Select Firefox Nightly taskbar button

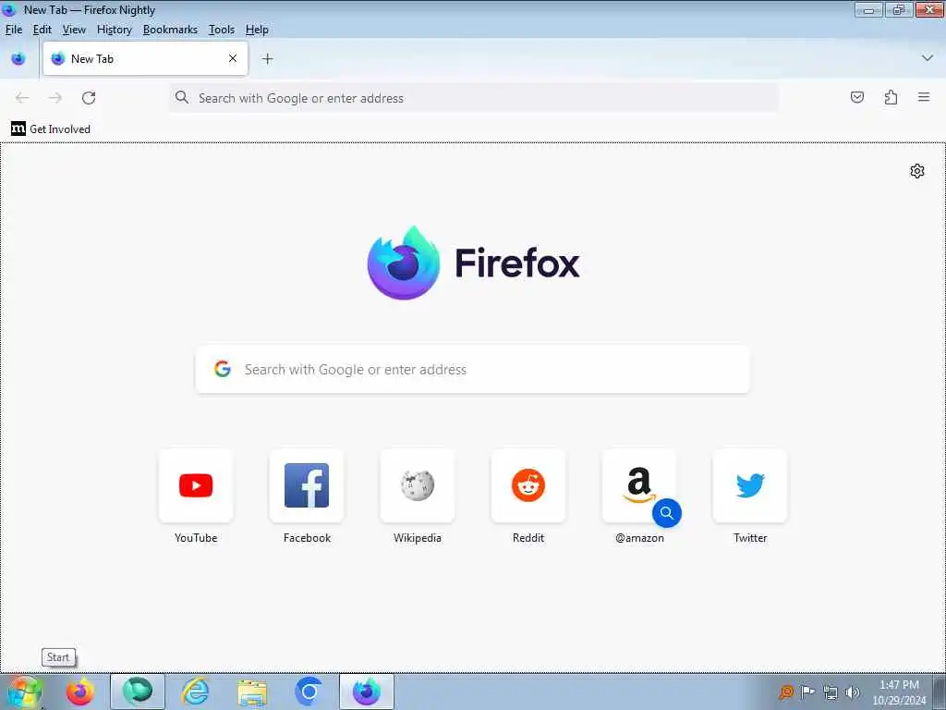(367, 692)
